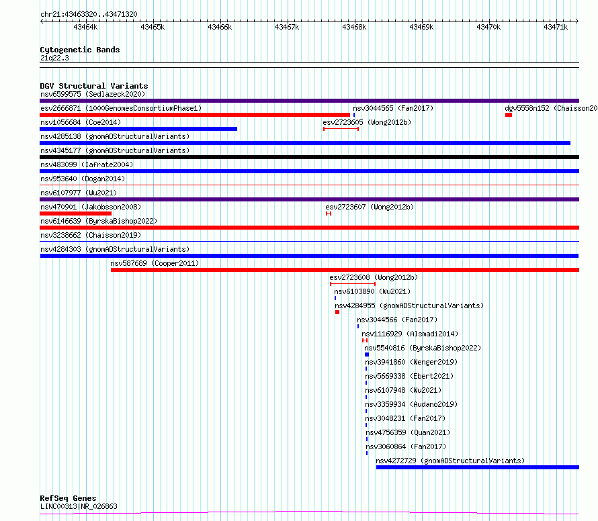Select nsv4284303 gnomAD variant label

[x=115, y=249]
